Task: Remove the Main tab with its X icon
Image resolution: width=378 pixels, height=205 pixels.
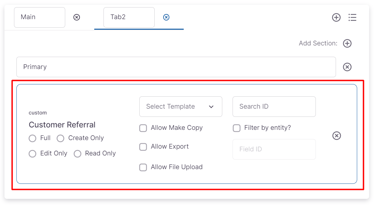Action: (77, 17)
